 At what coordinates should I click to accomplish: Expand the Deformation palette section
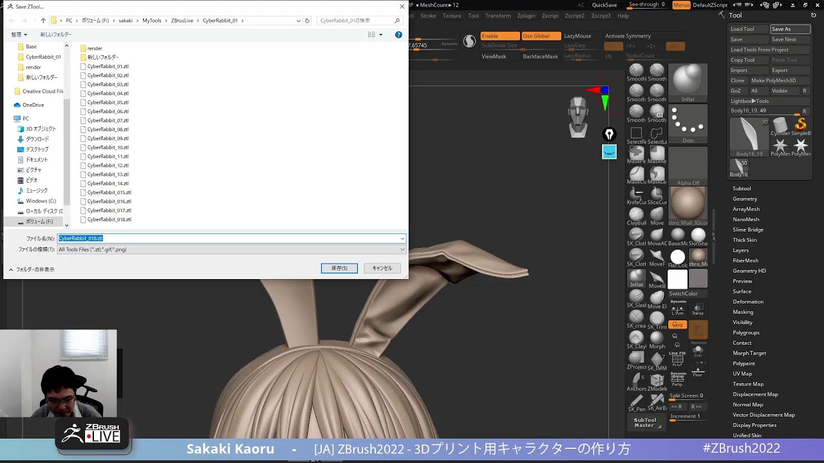click(x=748, y=302)
